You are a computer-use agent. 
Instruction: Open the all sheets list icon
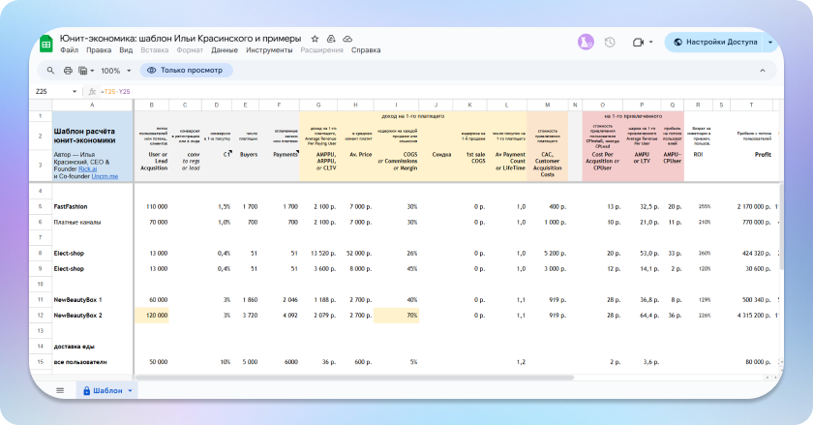click(x=60, y=390)
